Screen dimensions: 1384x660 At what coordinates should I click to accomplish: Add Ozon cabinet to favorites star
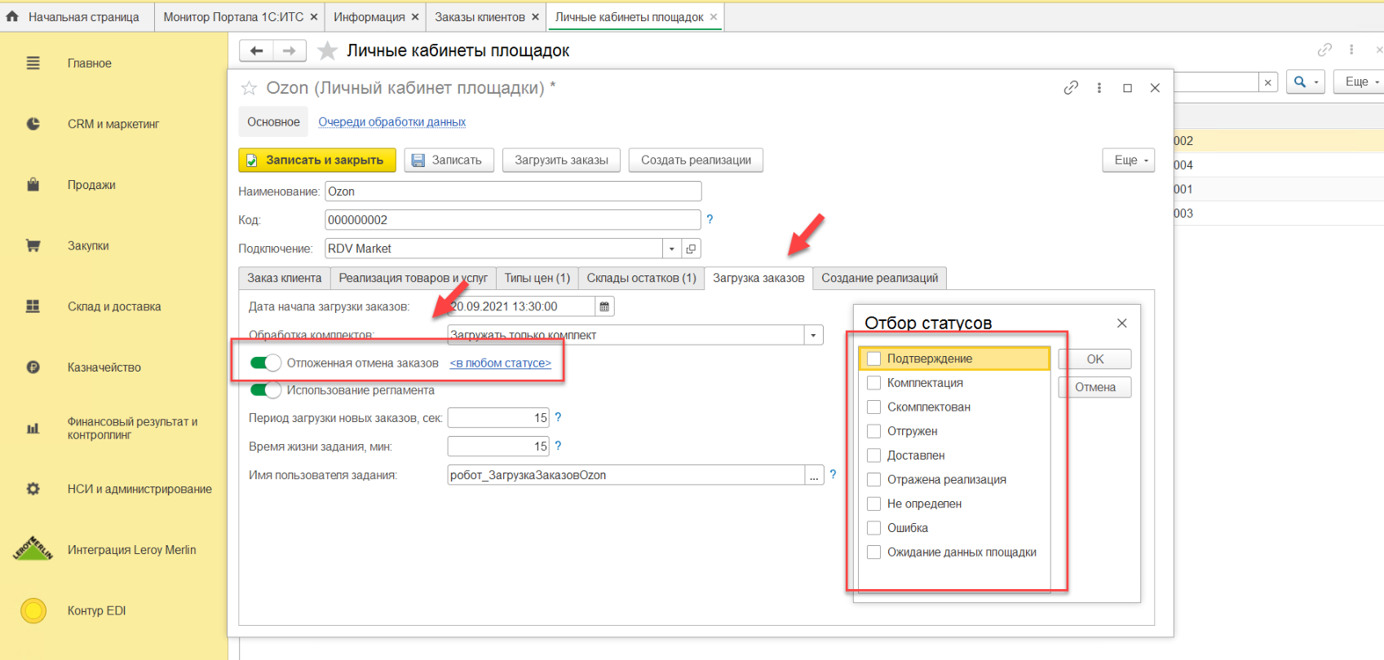(250, 88)
